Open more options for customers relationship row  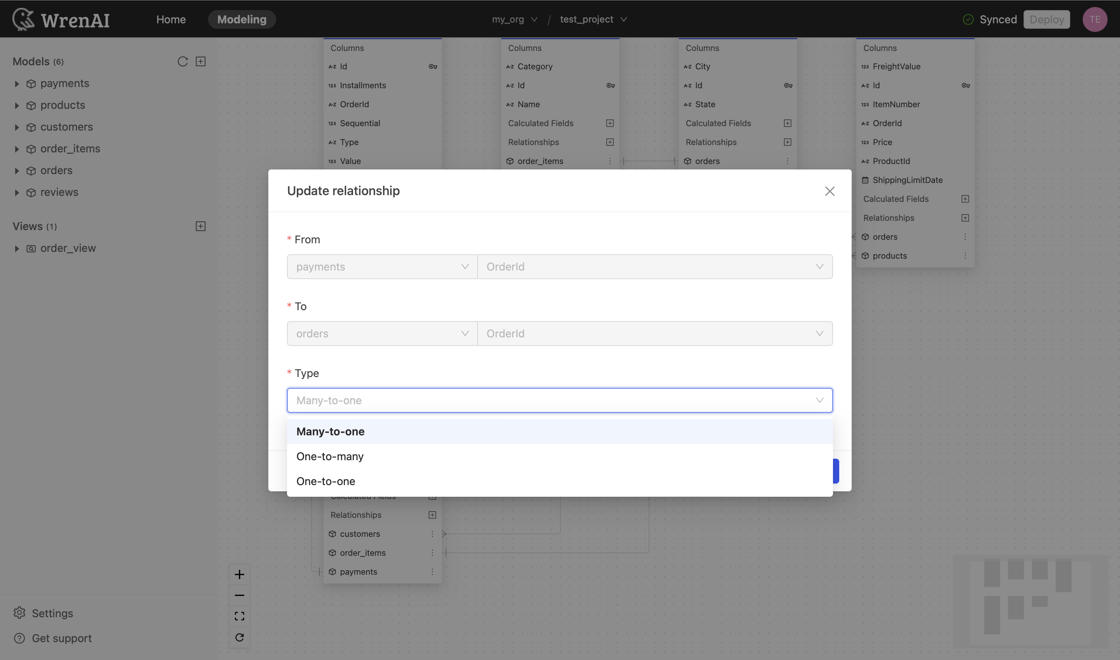[x=432, y=534]
